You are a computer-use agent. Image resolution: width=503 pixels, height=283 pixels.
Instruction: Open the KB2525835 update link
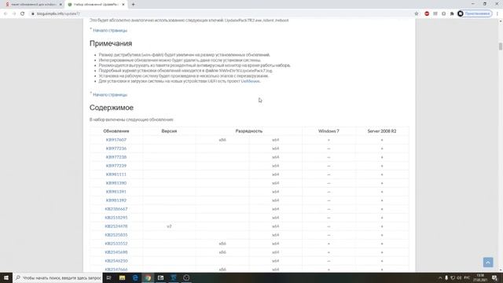[116, 235]
